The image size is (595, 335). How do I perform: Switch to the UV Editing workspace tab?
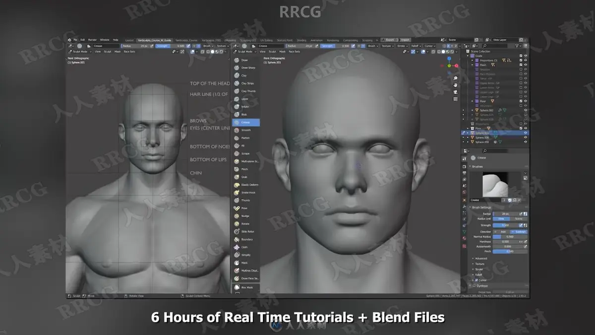coord(266,40)
